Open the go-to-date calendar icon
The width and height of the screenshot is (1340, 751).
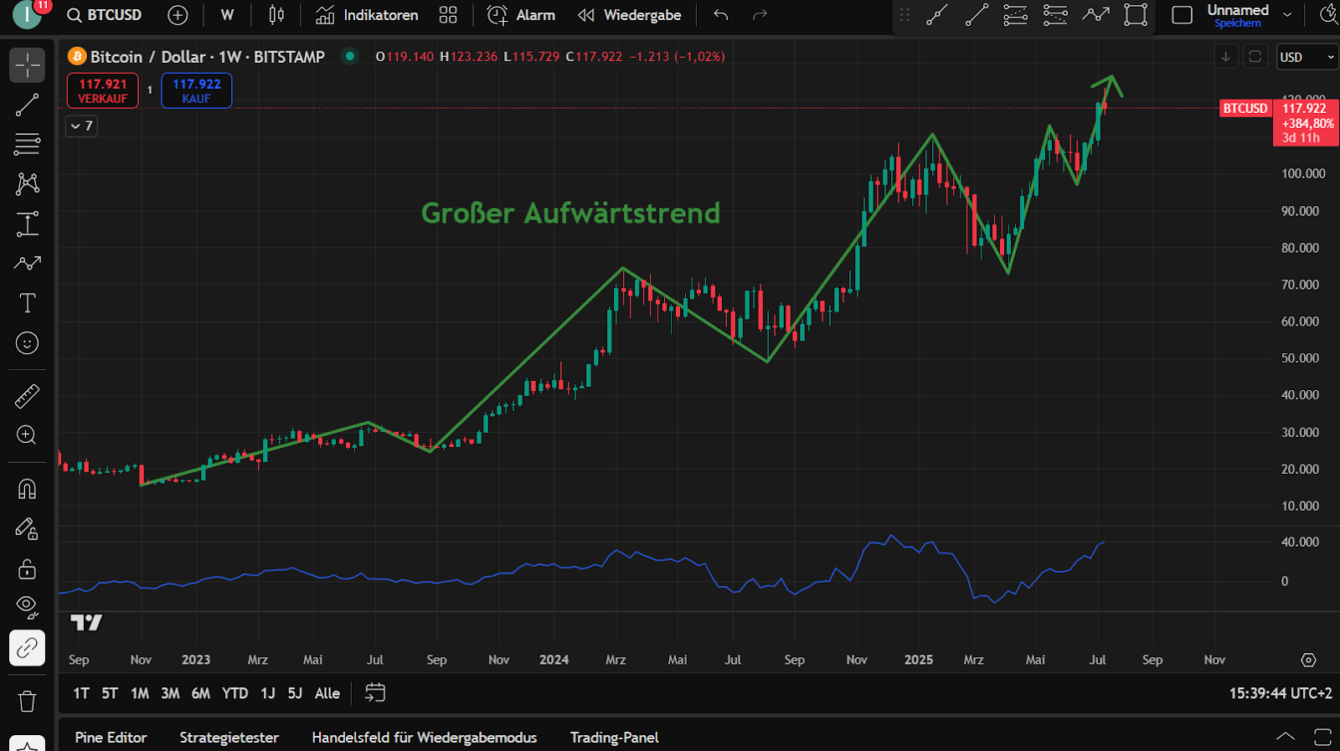[375, 692]
